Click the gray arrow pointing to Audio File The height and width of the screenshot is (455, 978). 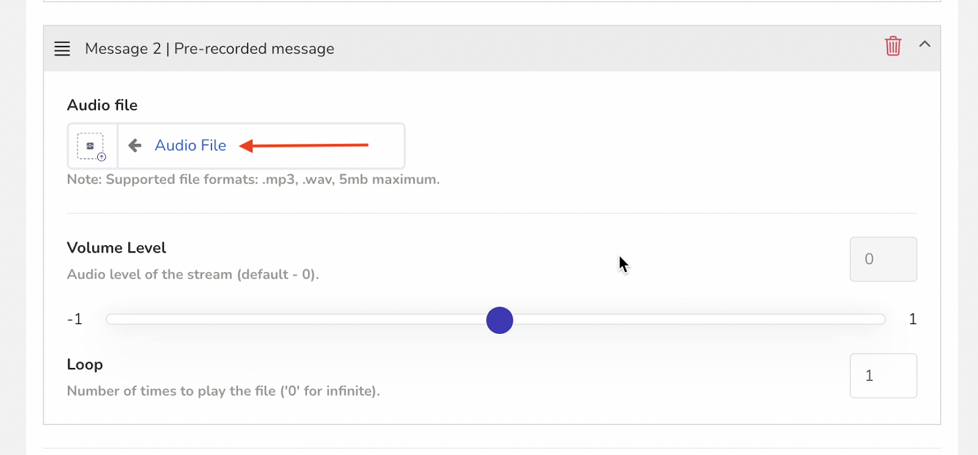pos(134,146)
